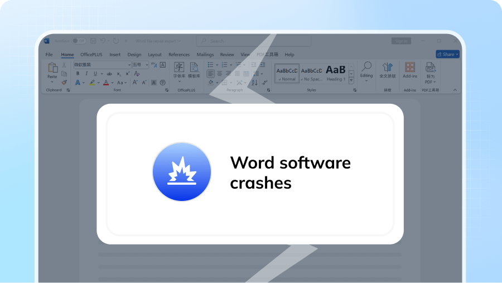Image resolution: width=502 pixels, height=283 pixels.
Task: Click the Grow Font icon
Action: pyautogui.click(x=135, y=83)
